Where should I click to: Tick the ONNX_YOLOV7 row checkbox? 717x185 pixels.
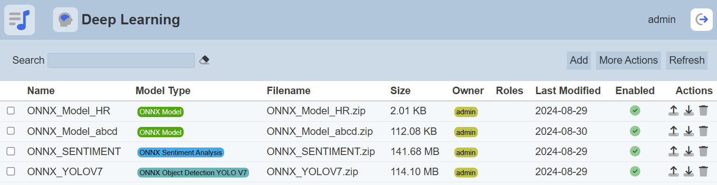(11, 171)
